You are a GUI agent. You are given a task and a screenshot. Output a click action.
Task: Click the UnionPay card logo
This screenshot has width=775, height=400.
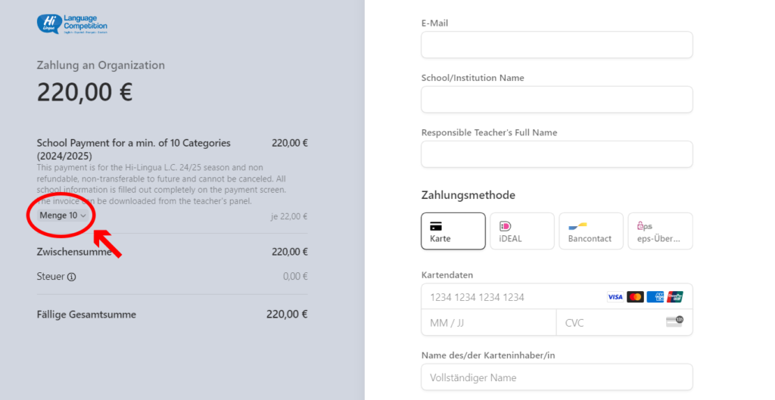point(675,297)
